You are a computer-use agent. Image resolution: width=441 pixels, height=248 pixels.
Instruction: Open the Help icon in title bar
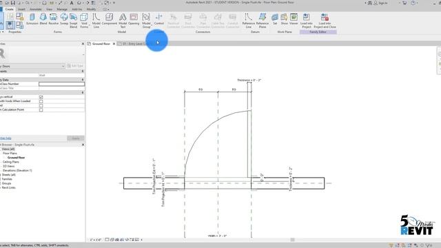coord(413,3)
